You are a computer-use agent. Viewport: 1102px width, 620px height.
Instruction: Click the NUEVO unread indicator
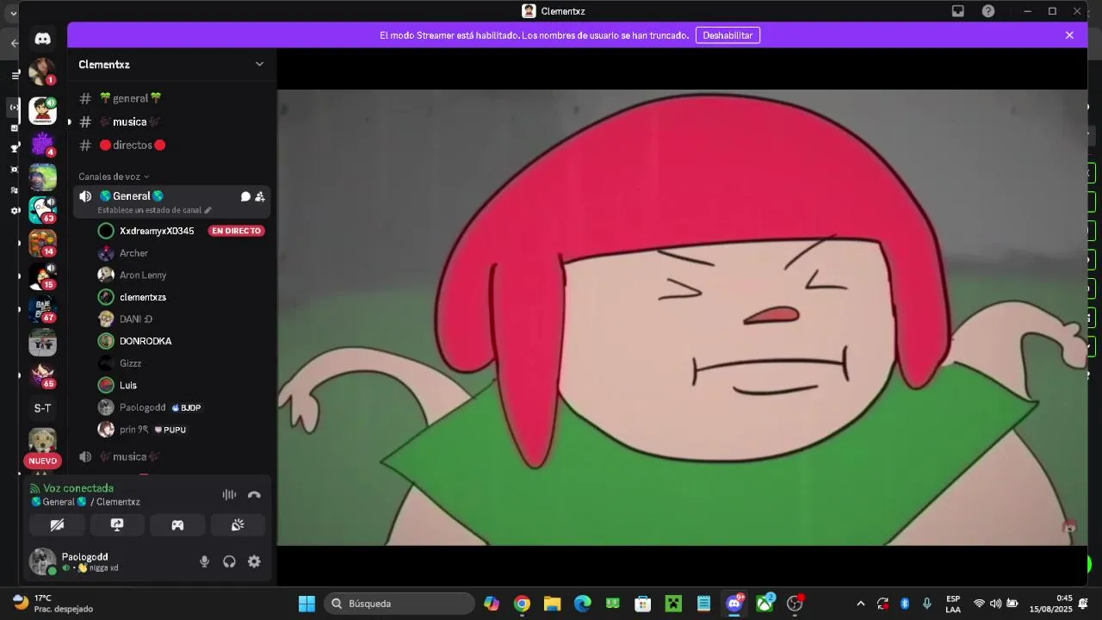click(42, 461)
